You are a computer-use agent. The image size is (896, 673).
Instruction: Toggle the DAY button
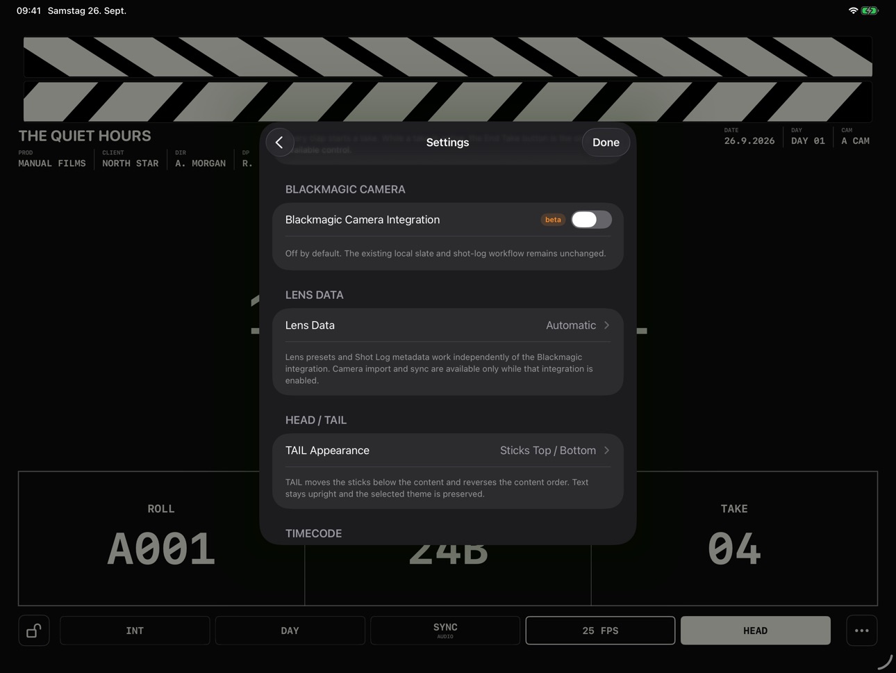tap(290, 631)
